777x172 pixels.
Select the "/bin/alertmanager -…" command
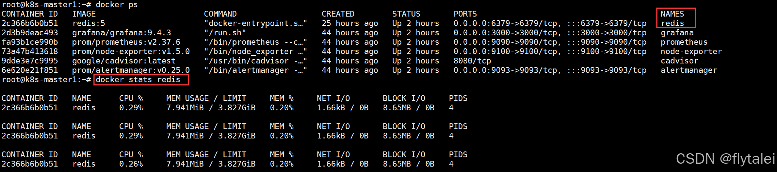[x=256, y=70]
